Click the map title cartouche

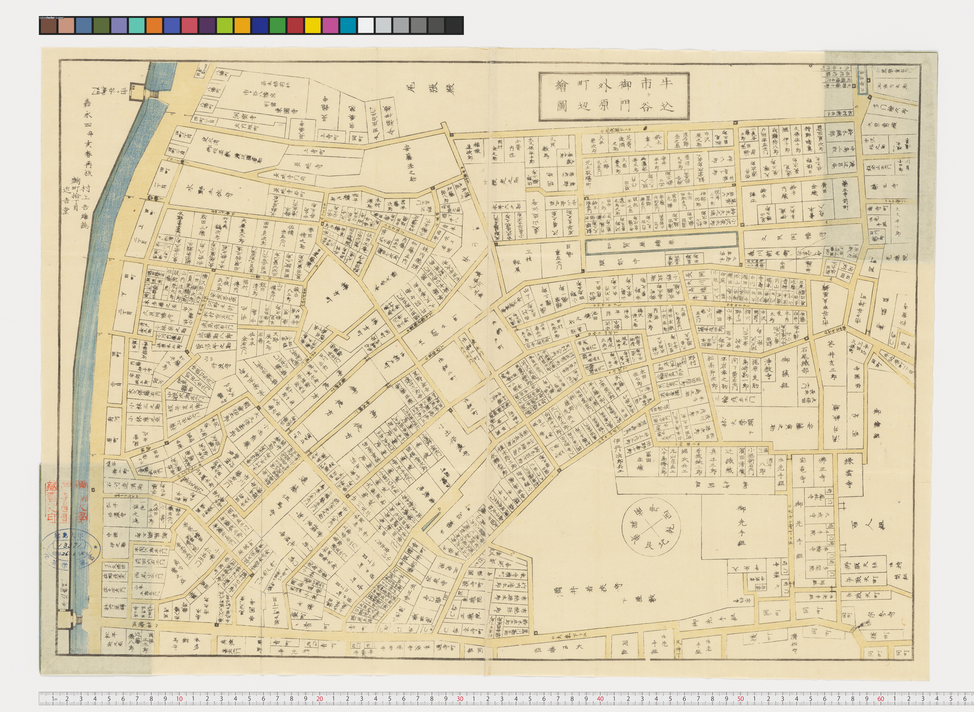coord(614,96)
